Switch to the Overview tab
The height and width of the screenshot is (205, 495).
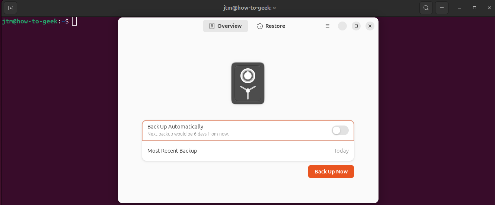click(226, 26)
